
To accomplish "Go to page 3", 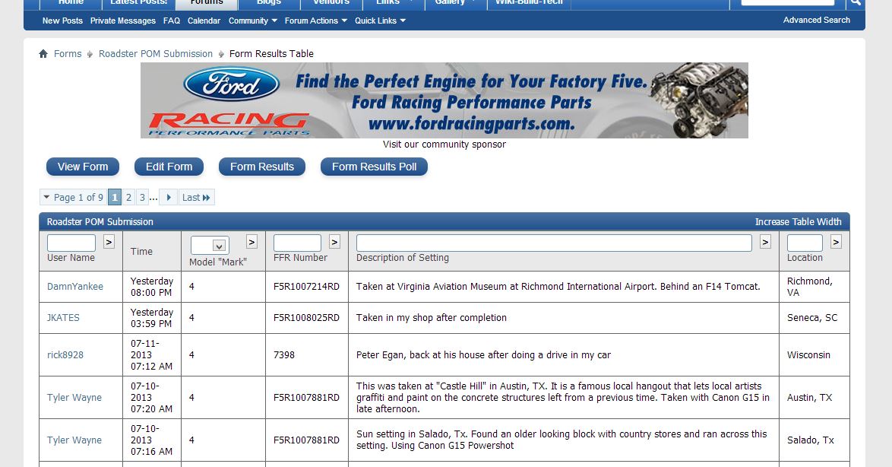I will point(142,197).
